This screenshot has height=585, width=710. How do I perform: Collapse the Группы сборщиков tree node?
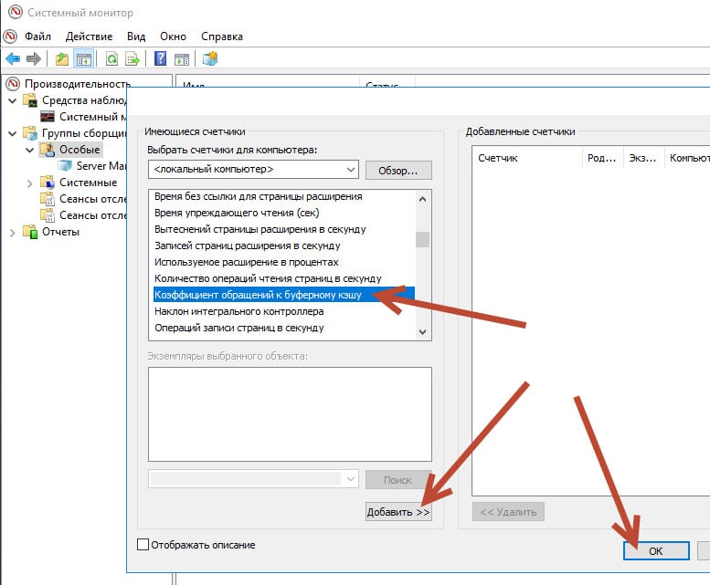pyautogui.click(x=12, y=133)
